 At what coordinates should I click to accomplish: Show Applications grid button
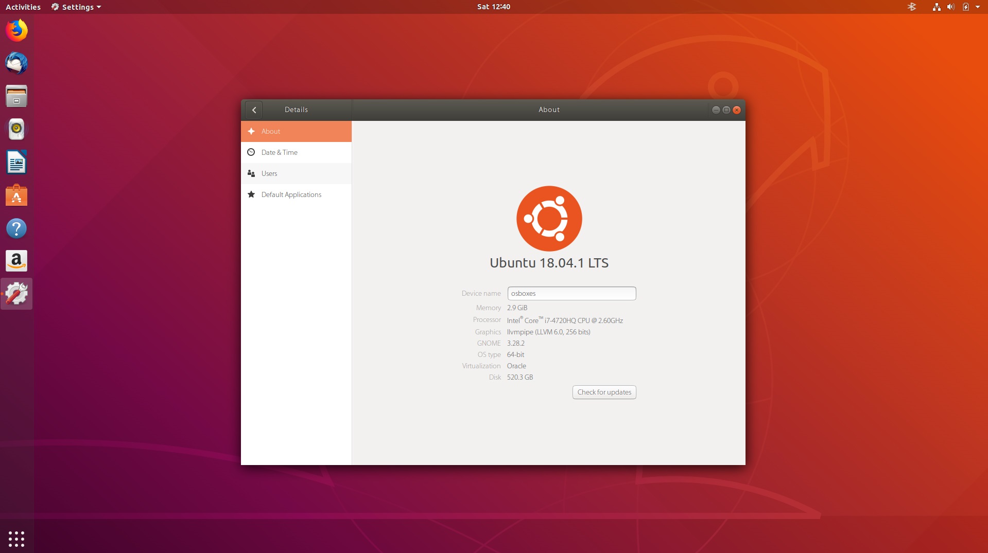[x=16, y=539]
